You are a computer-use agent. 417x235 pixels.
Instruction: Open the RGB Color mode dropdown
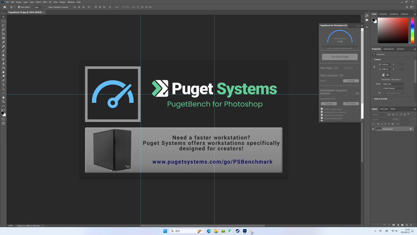[393, 84]
